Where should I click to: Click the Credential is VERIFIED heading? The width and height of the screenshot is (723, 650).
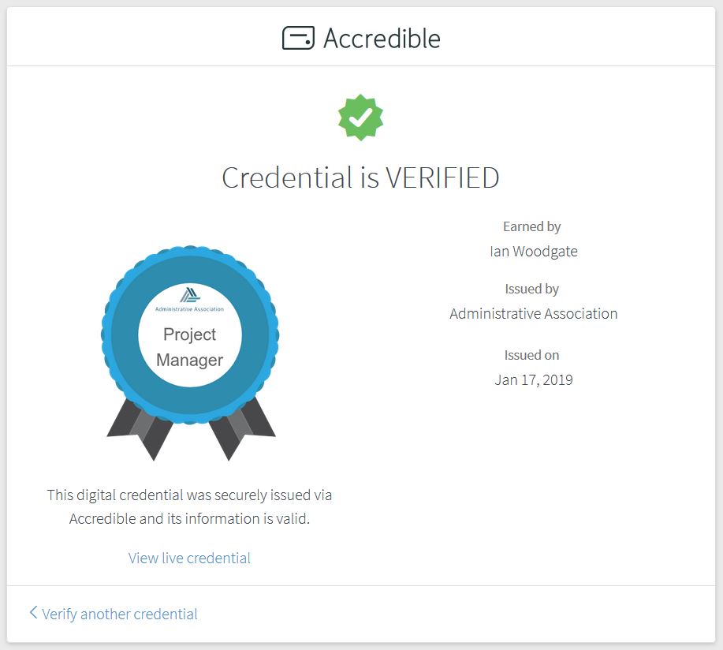360,177
